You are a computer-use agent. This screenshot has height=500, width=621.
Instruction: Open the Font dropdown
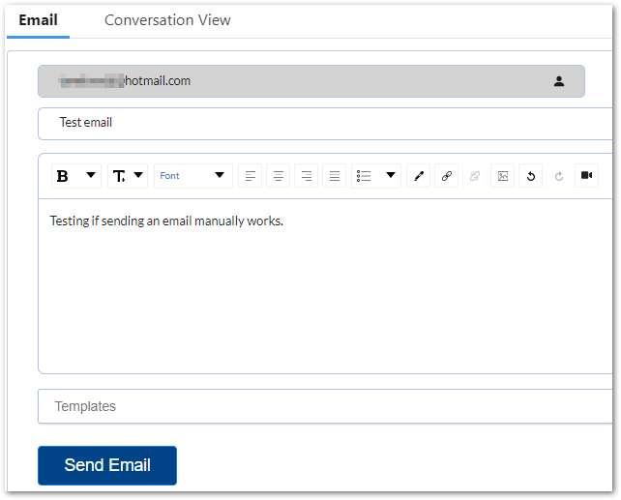point(192,176)
